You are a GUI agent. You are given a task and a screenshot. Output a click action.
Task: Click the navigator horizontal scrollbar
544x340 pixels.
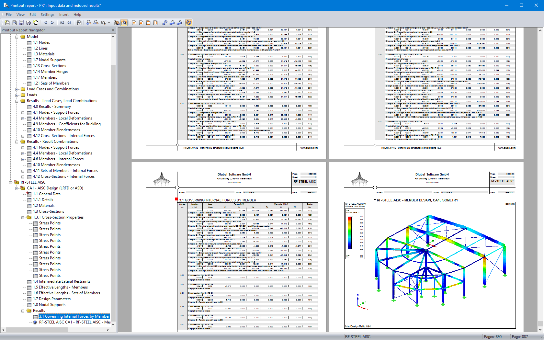(37, 330)
